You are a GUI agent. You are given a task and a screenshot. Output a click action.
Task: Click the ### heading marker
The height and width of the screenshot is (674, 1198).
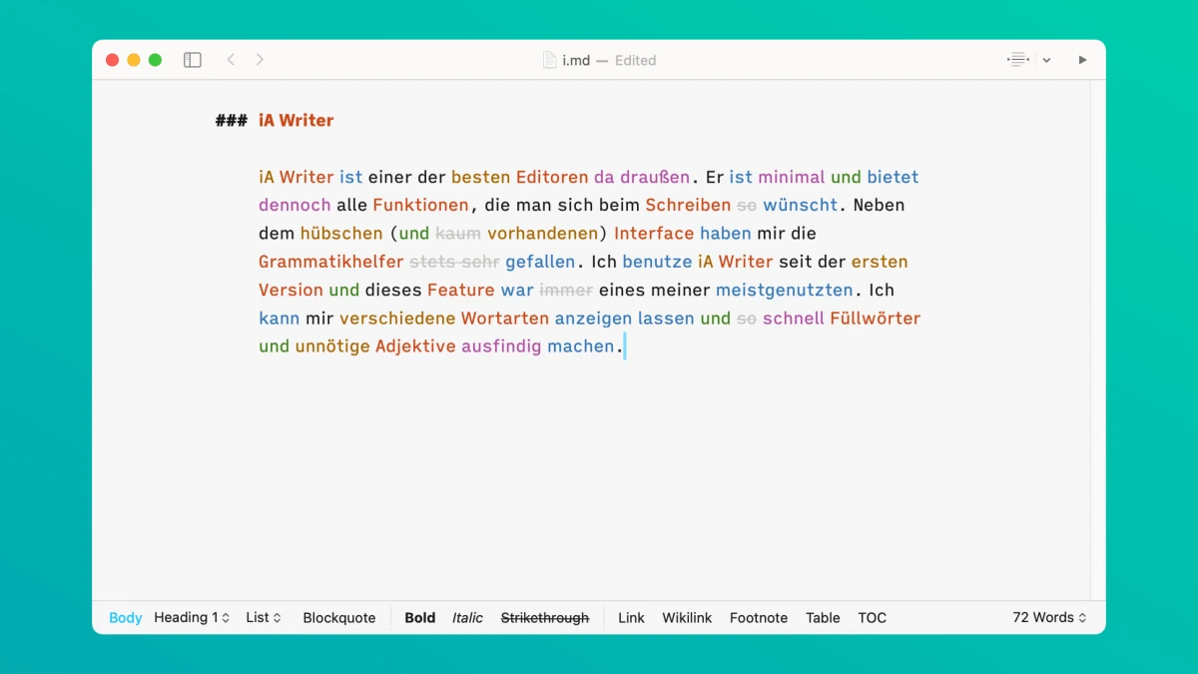[x=232, y=121]
